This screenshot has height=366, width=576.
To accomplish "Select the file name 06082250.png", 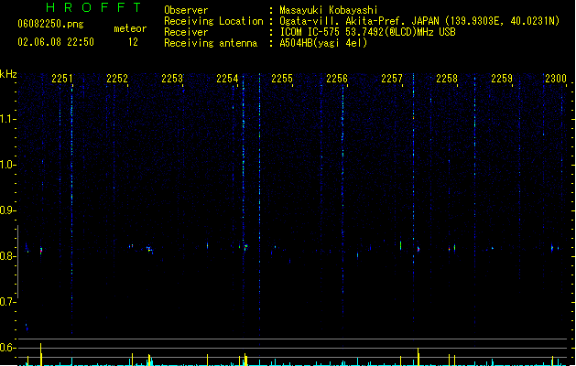I will [x=50, y=24].
